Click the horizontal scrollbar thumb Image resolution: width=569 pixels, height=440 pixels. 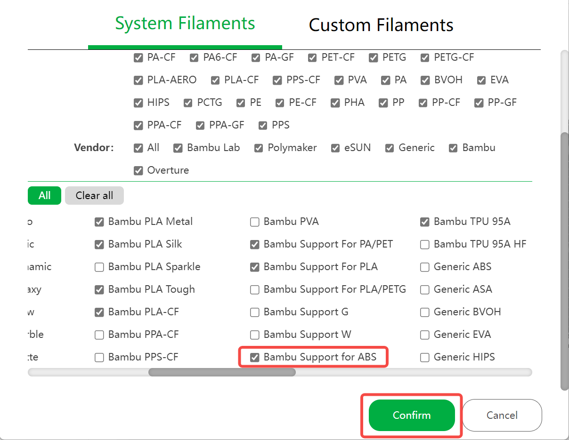coord(222,372)
